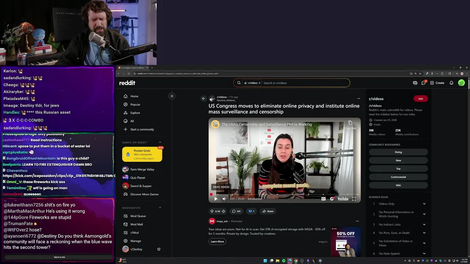Copy the video link
The width and height of the screenshot is (470, 264).
(350, 125)
